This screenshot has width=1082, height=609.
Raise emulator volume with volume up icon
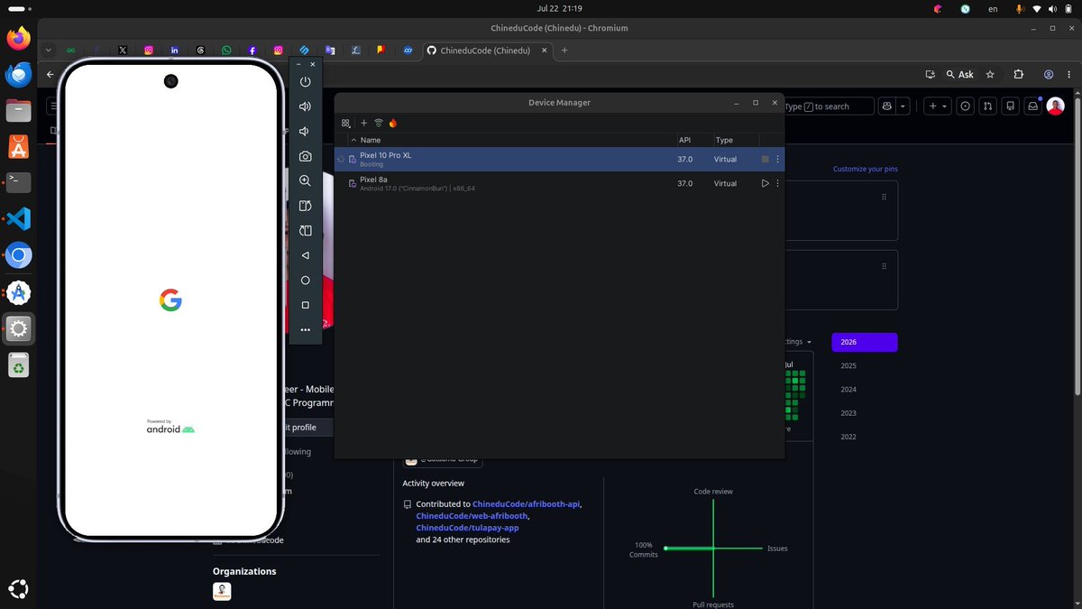click(306, 106)
